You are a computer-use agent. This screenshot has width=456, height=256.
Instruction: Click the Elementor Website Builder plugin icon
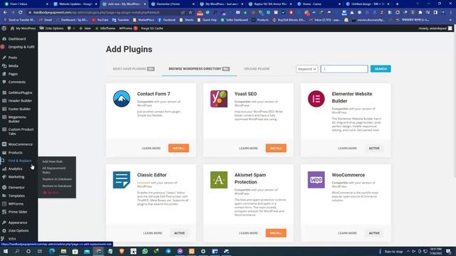coord(316,99)
